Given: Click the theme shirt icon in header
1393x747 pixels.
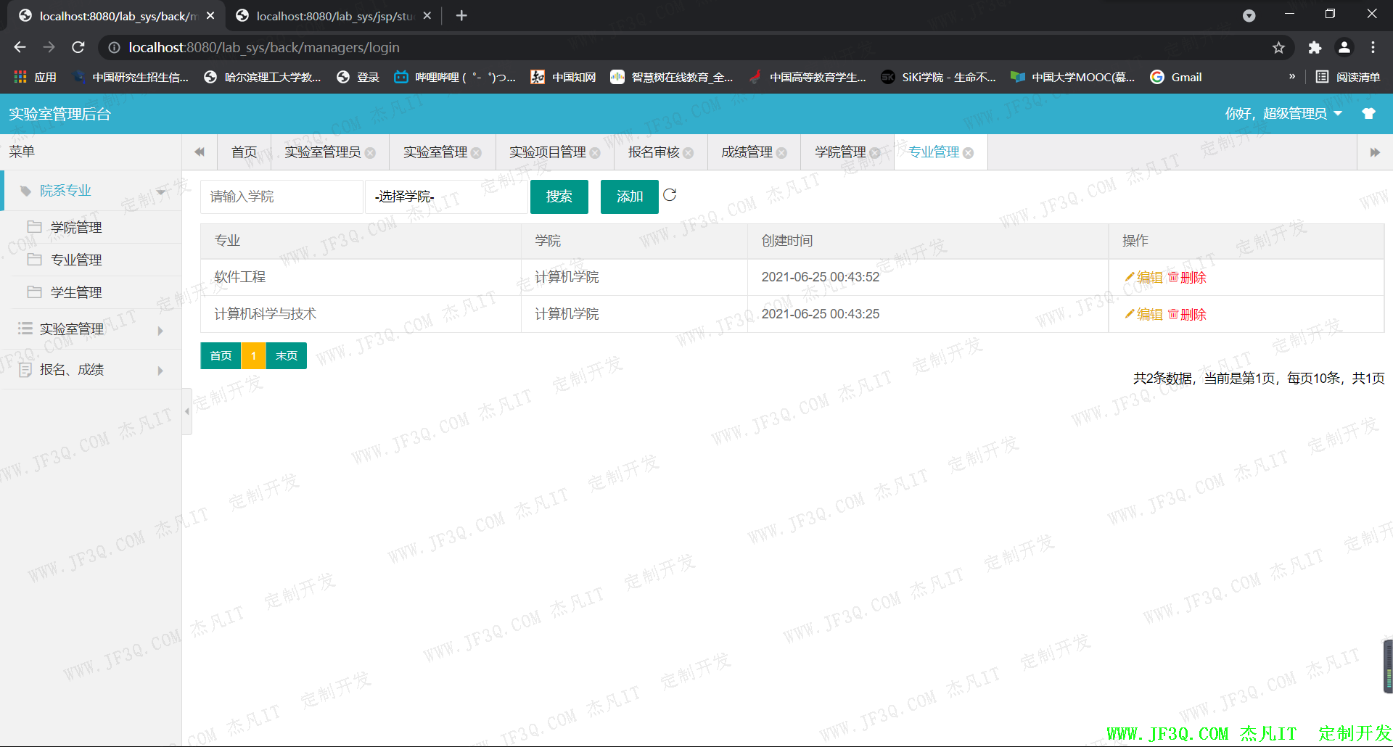Looking at the screenshot, I should pyautogui.click(x=1368, y=114).
